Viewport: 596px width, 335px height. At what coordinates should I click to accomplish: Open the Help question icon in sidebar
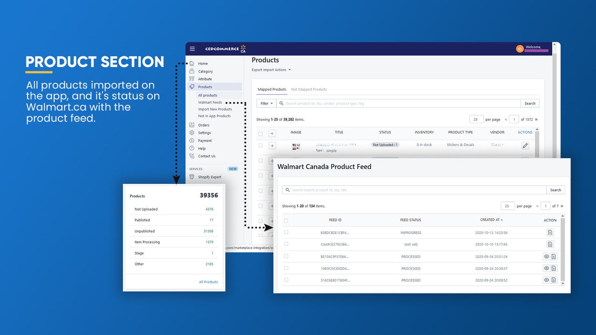pos(192,148)
